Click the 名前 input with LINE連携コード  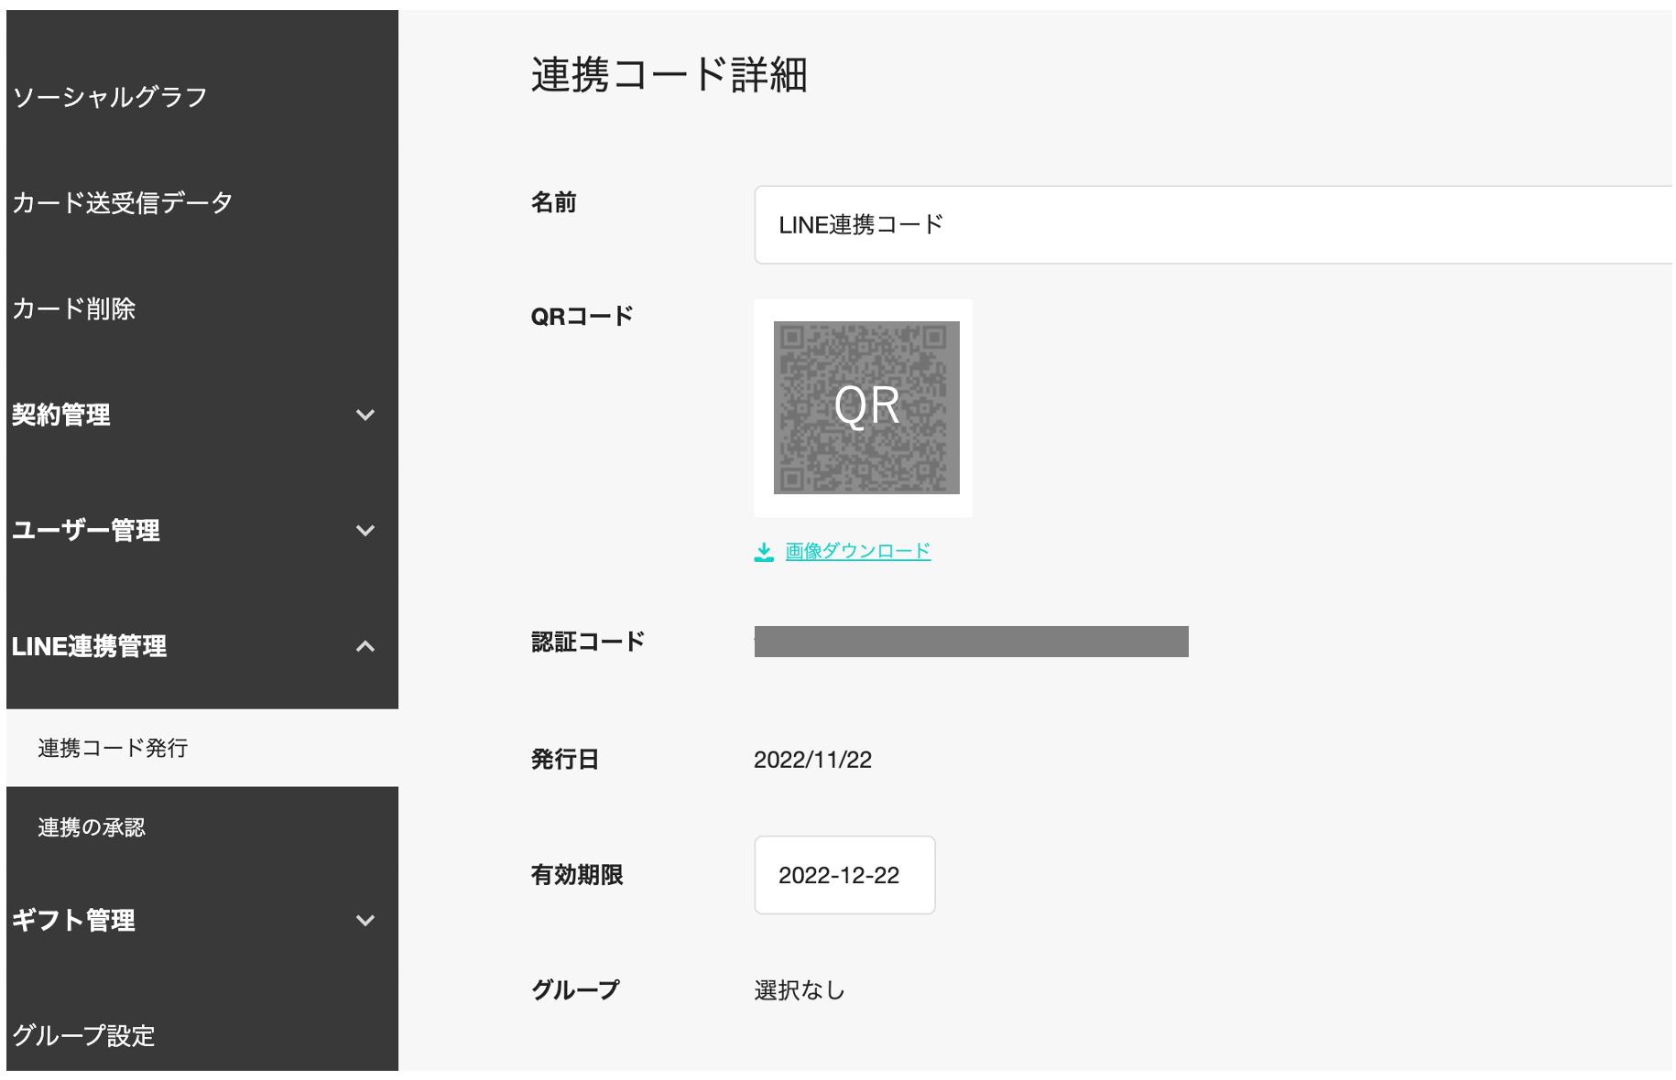[1213, 225]
